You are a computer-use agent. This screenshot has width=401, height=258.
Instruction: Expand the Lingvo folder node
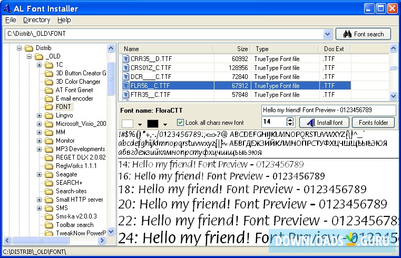coord(40,115)
